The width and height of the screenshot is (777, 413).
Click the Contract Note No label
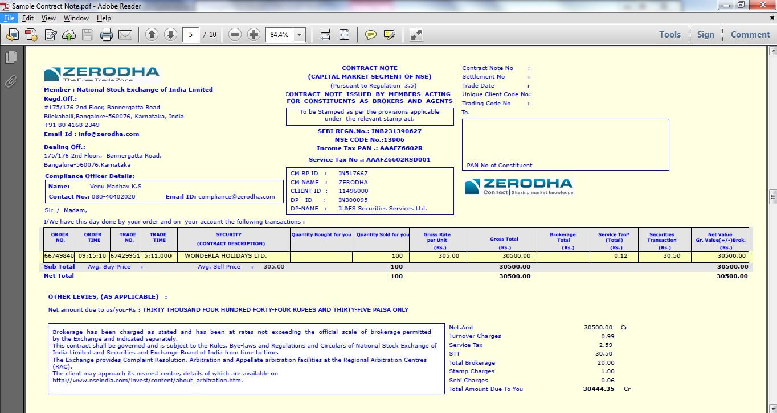pos(488,68)
